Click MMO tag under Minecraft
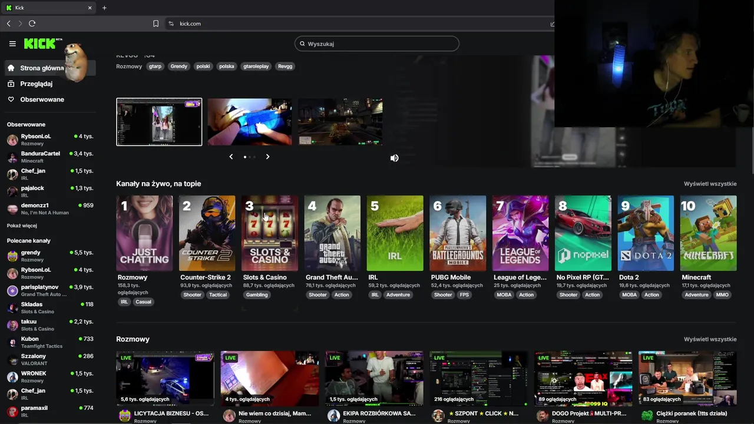Screen dimensions: 754x424 click(722, 294)
